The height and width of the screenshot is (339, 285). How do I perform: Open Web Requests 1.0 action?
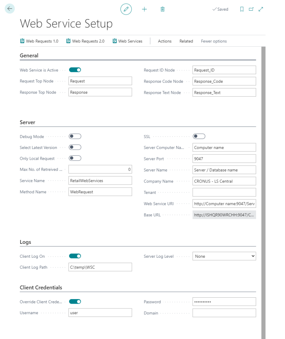point(39,41)
